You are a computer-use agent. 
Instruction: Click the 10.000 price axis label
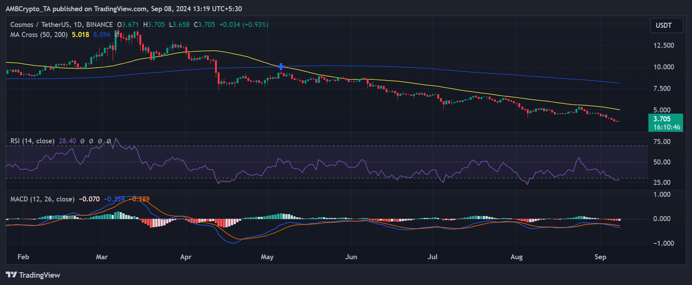click(x=663, y=67)
